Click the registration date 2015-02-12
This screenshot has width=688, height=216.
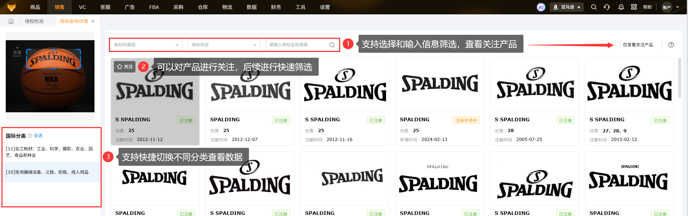[624, 140]
